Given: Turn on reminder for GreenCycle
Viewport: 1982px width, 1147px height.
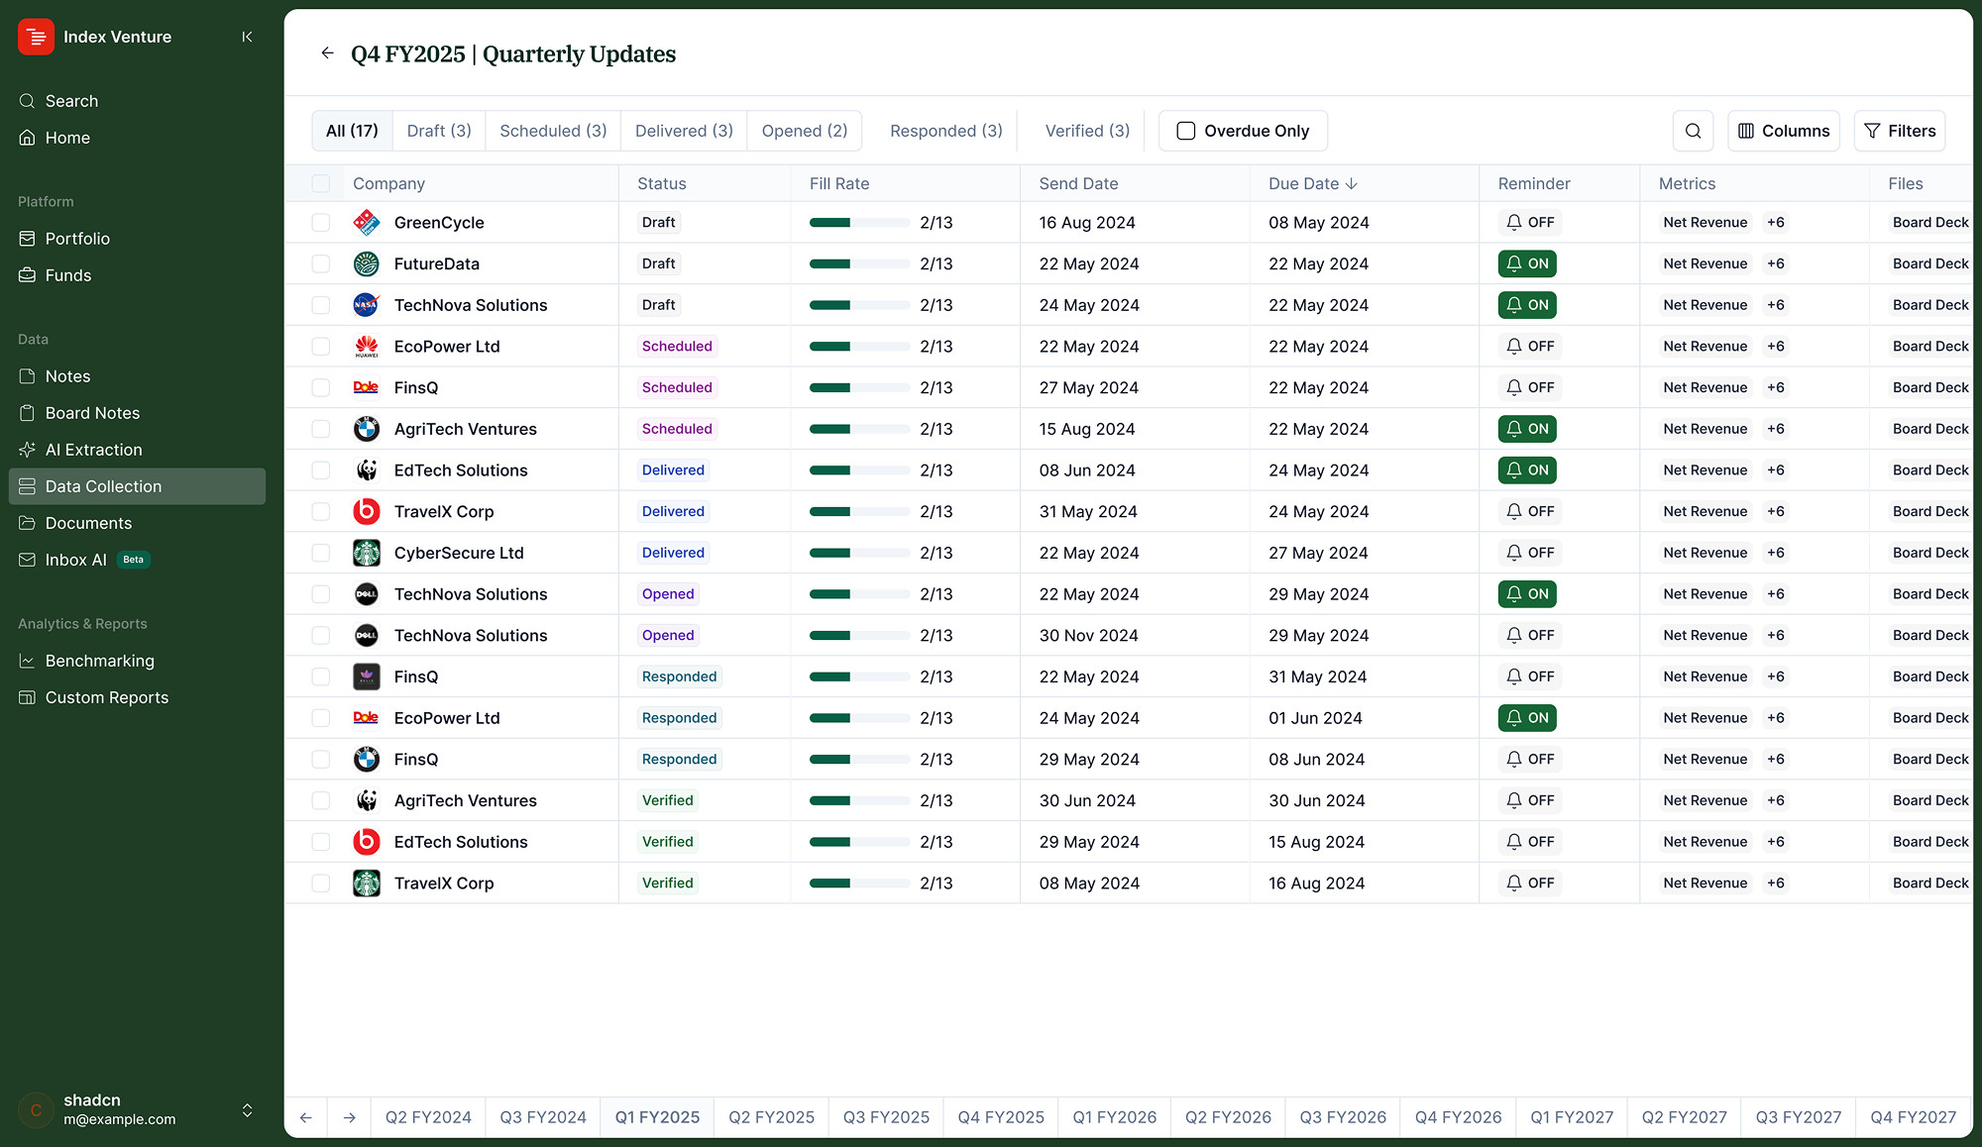Looking at the screenshot, I should (x=1530, y=223).
